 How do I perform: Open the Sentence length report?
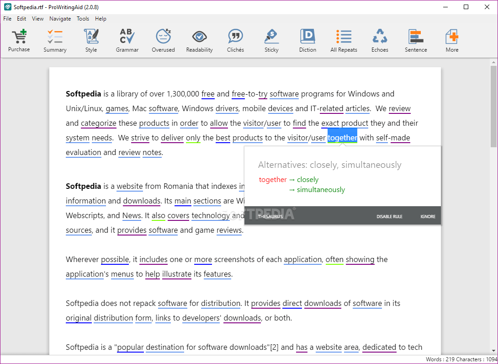416,40
